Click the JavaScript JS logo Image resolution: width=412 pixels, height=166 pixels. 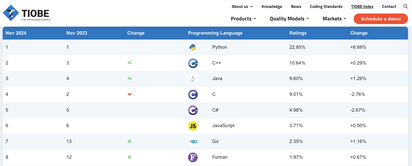tap(193, 126)
